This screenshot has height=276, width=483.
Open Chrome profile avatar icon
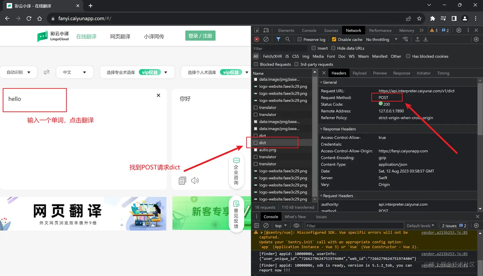(x=465, y=19)
